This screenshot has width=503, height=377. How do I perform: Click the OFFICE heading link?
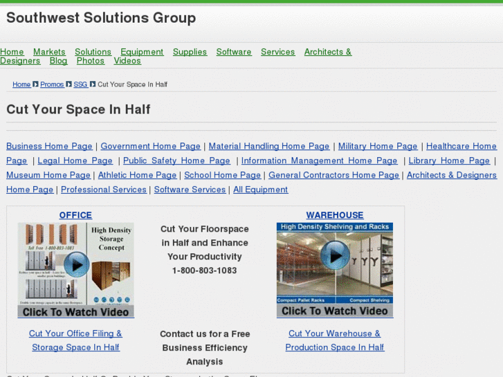point(75,215)
